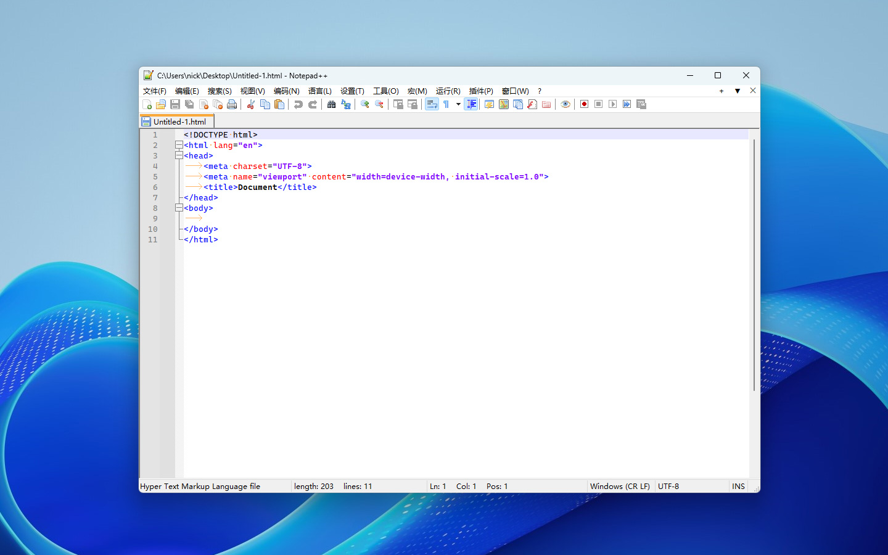Toggle file monitoring with the eye icon
This screenshot has width=888, height=555.
point(565,104)
